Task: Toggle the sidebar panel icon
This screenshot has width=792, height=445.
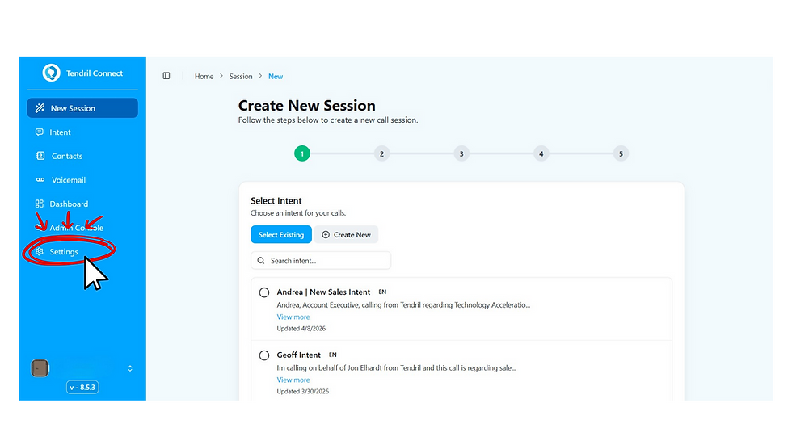Action: coord(166,76)
